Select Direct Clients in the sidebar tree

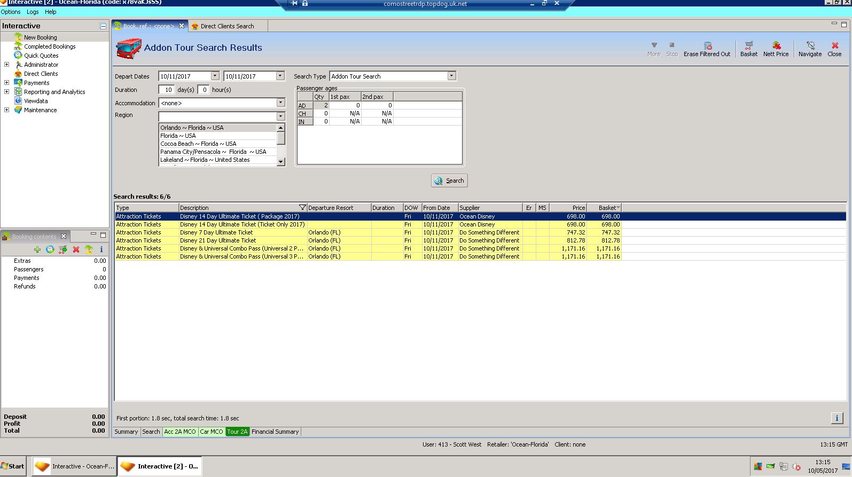coord(41,74)
